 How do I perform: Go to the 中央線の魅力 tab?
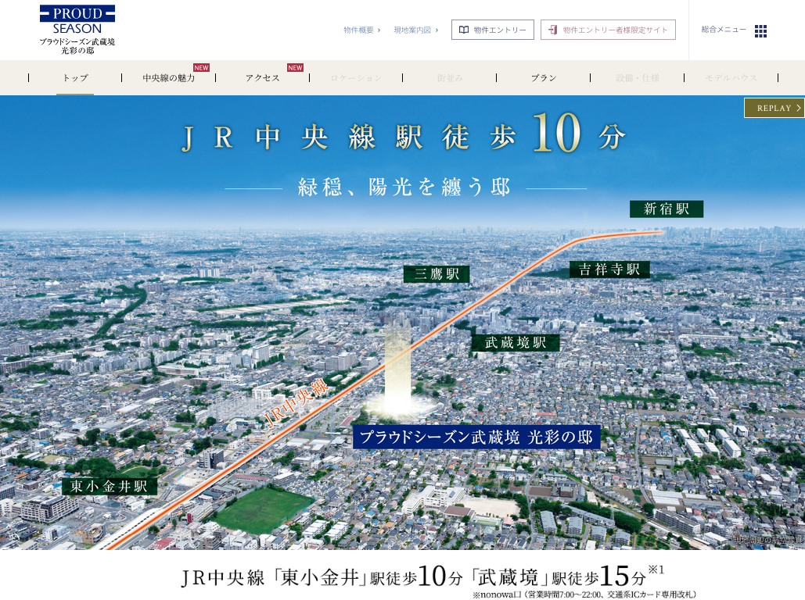point(169,78)
